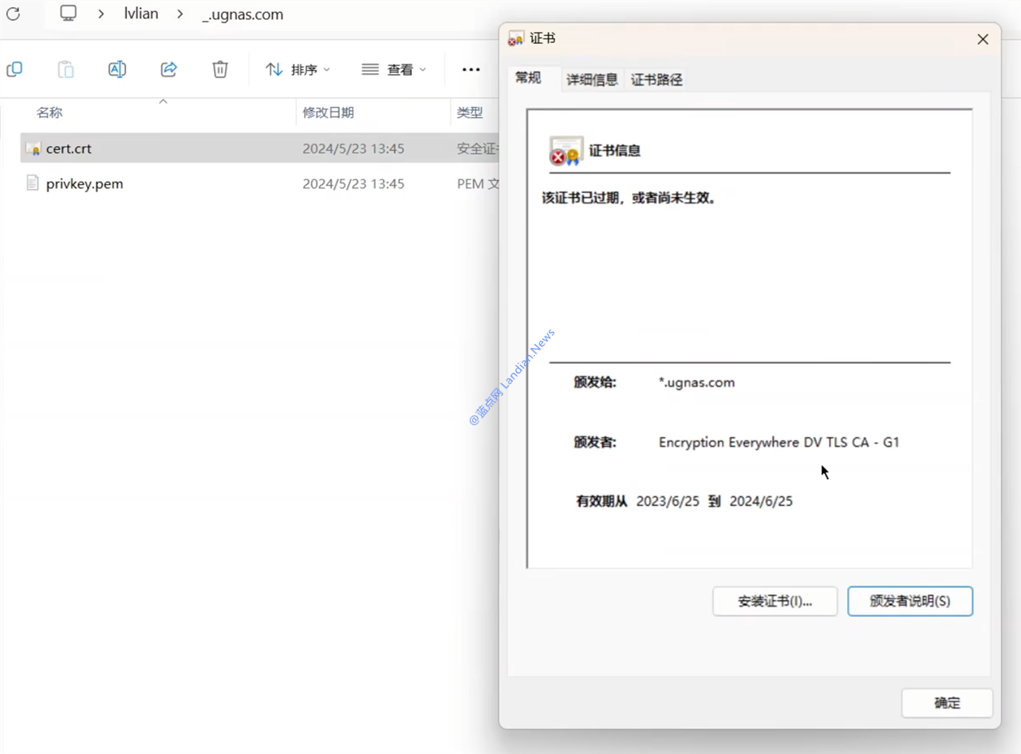Click the sort arrow above the 名称 column
Viewport: 1021px width, 754px height.
(x=163, y=101)
